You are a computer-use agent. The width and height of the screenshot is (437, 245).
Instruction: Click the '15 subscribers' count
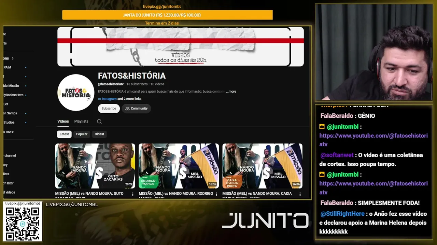tap(137, 84)
